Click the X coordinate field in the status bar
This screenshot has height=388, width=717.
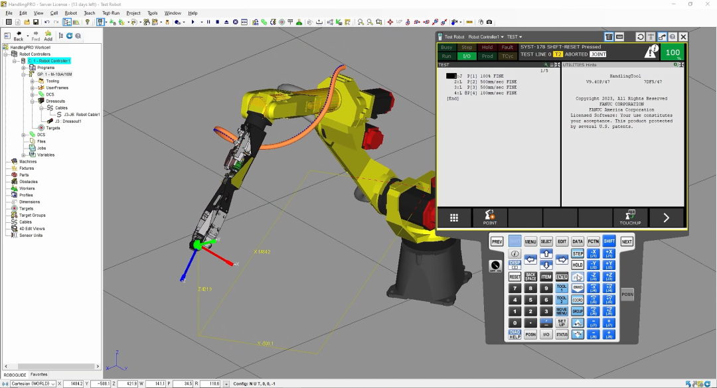point(73,384)
